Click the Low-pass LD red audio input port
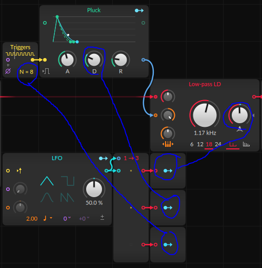The height and width of the screenshot is (268, 262). 155,97
